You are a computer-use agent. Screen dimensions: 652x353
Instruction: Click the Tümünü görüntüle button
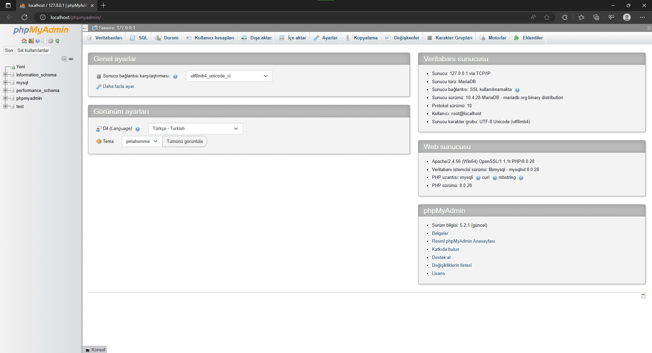(x=184, y=142)
